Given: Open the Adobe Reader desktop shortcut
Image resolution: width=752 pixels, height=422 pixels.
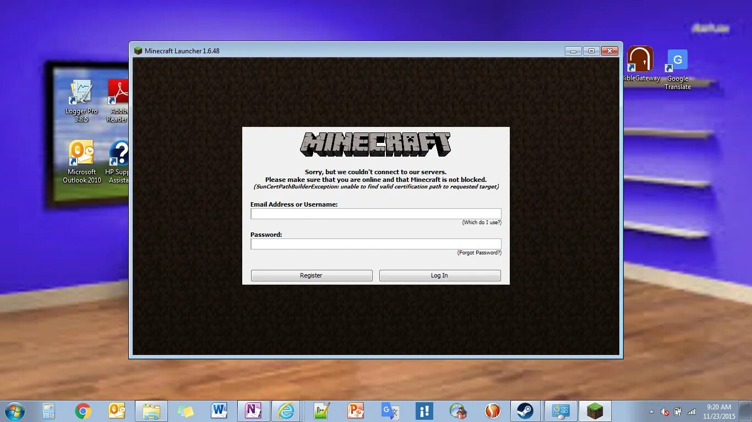Looking at the screenshot, I should pos(117,101).
